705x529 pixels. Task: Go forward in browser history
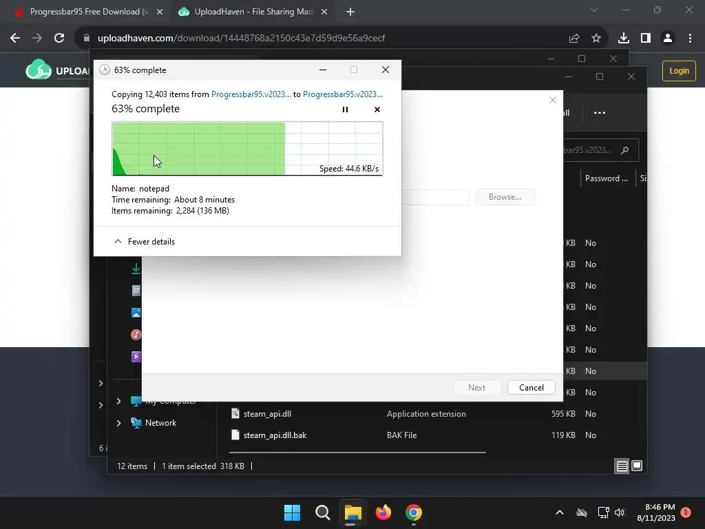point(37,38)
